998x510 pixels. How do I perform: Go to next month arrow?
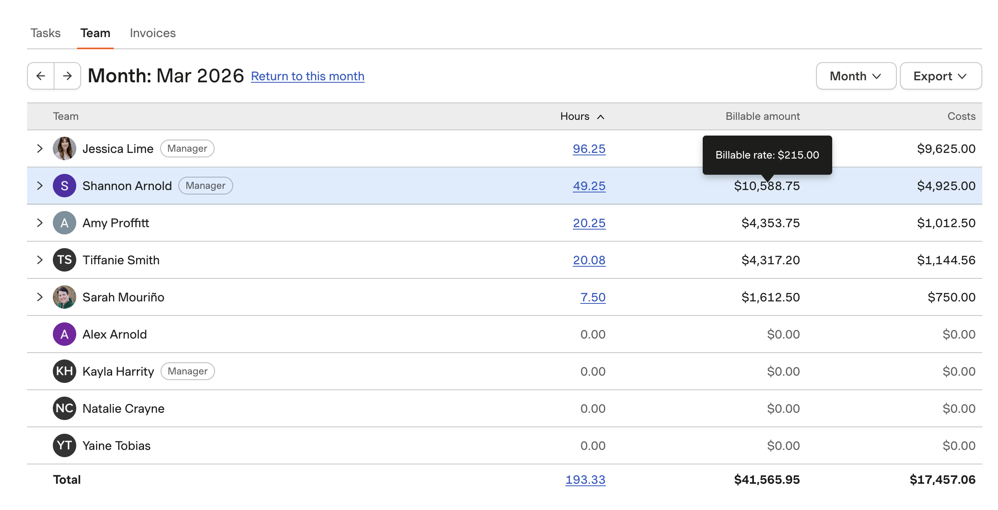click(67, 76)
